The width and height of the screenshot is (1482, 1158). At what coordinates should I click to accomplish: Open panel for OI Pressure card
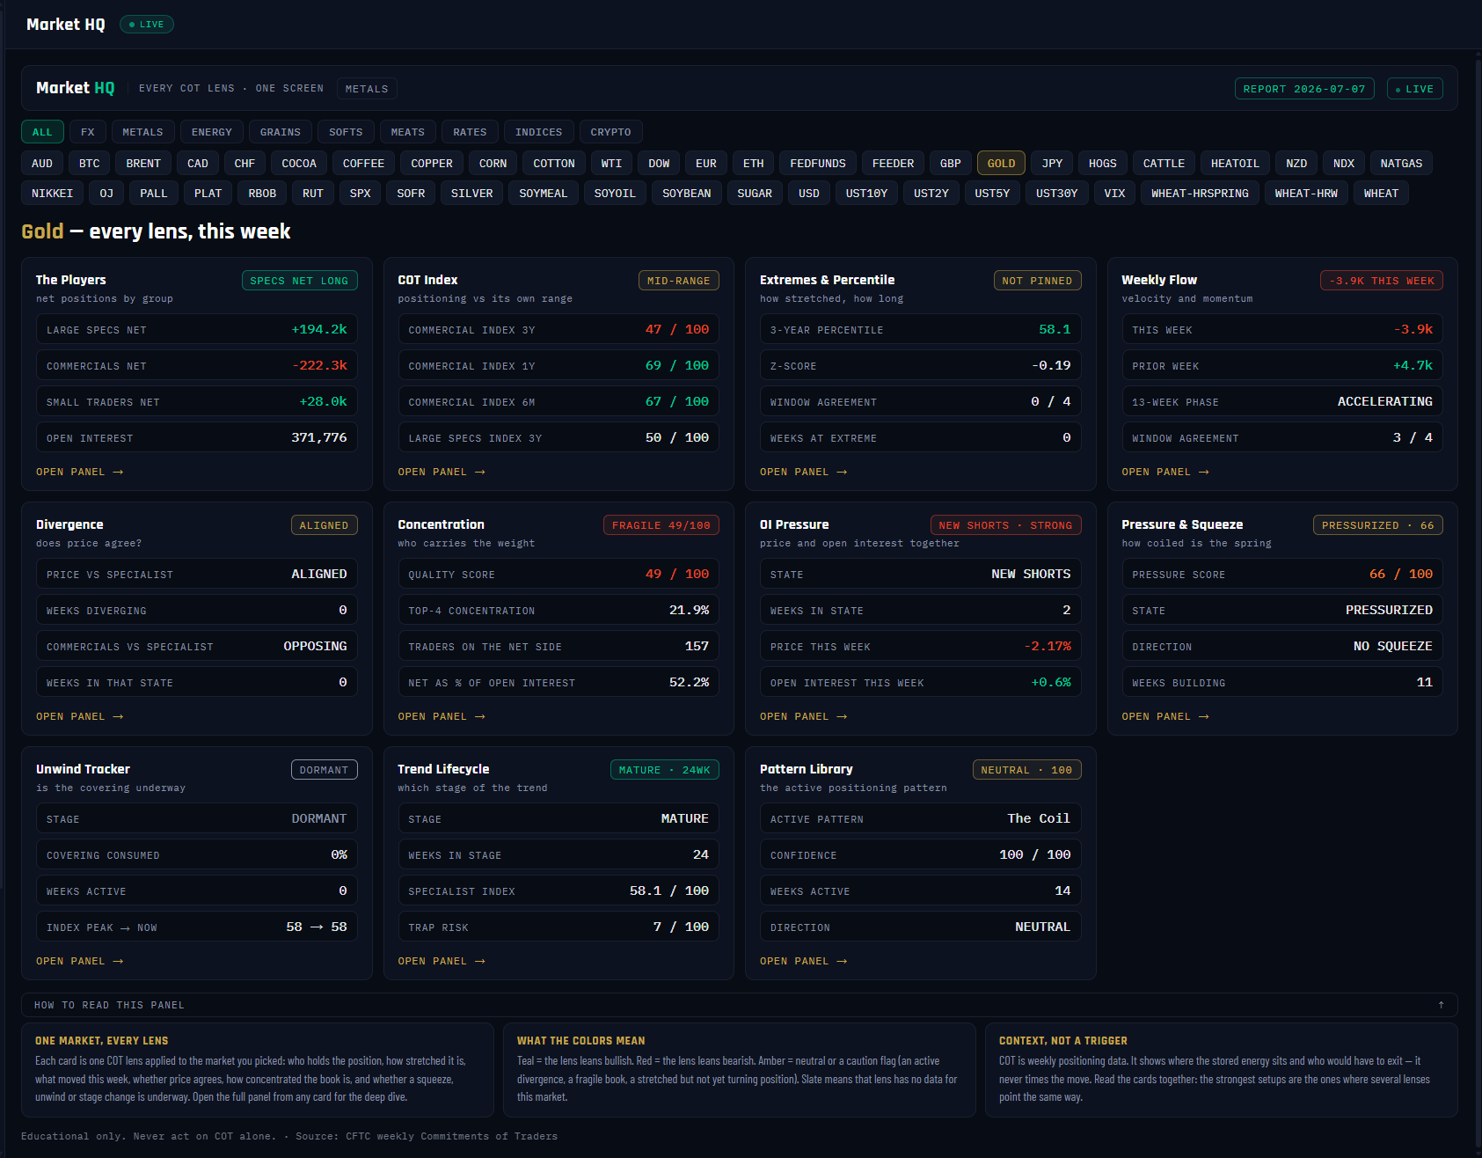click(x=804, y=717)
